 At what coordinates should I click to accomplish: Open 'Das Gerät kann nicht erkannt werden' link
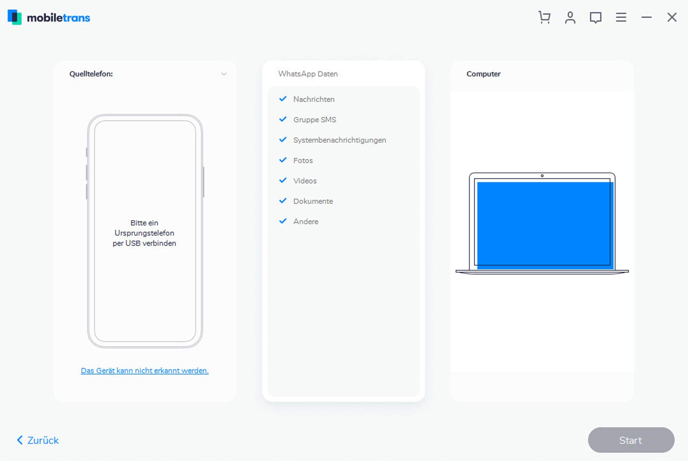144,370
